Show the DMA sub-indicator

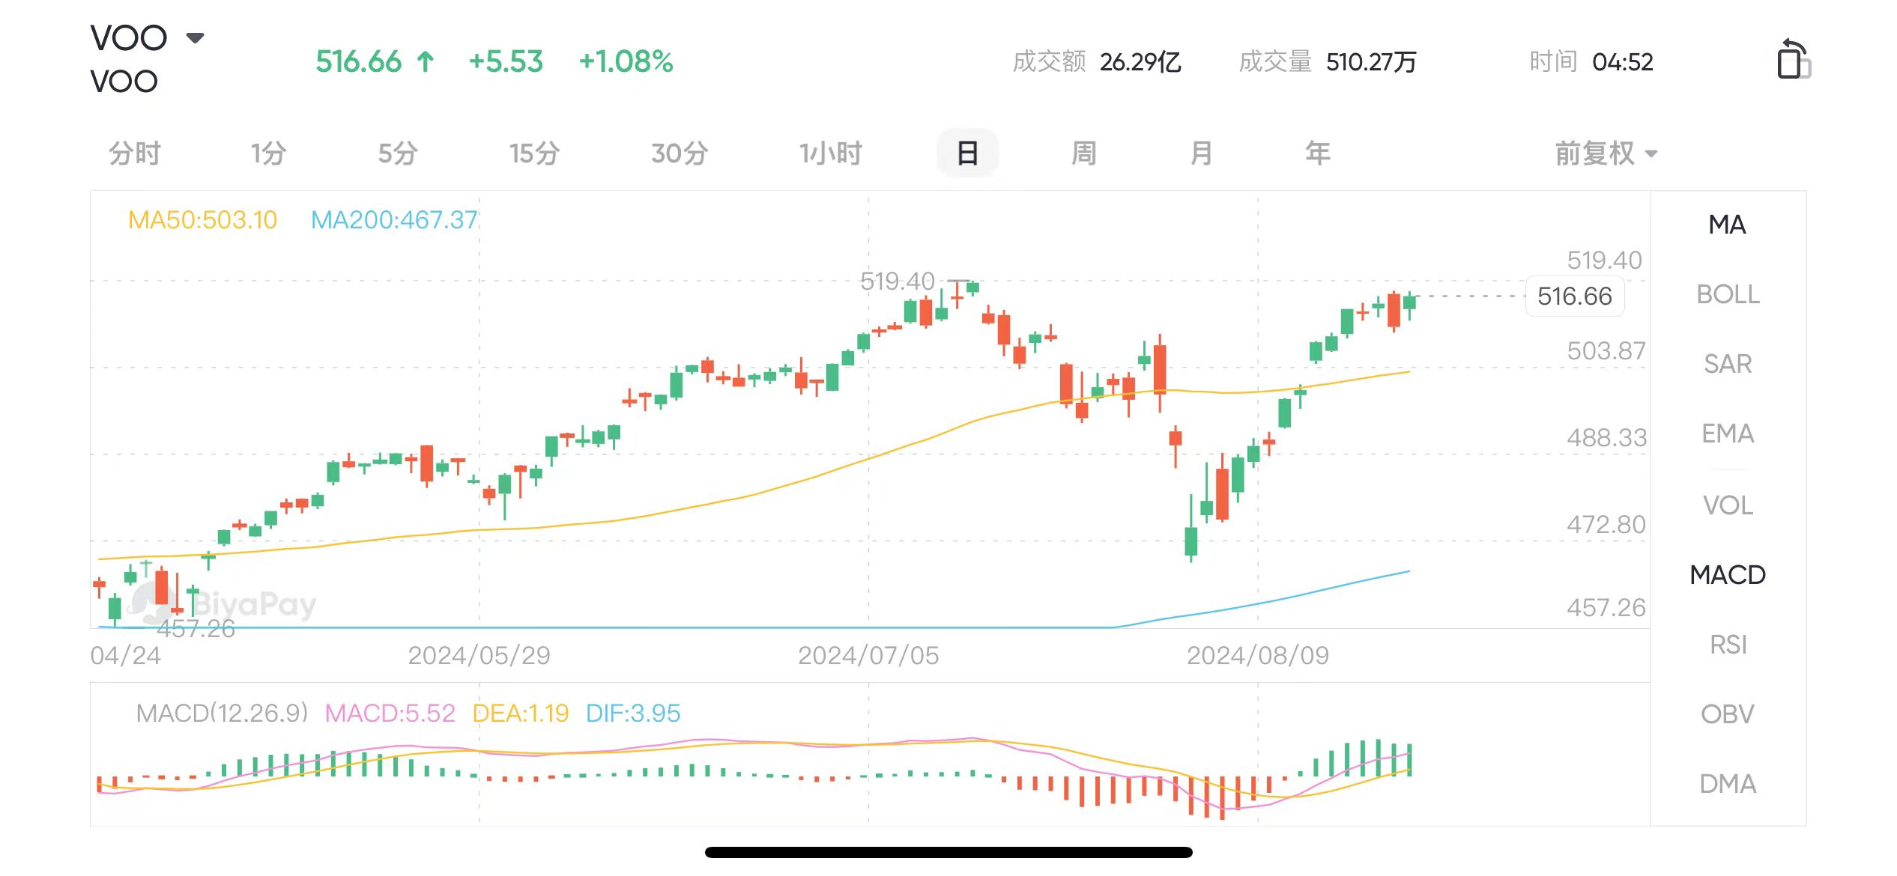tap(1728, 784)
